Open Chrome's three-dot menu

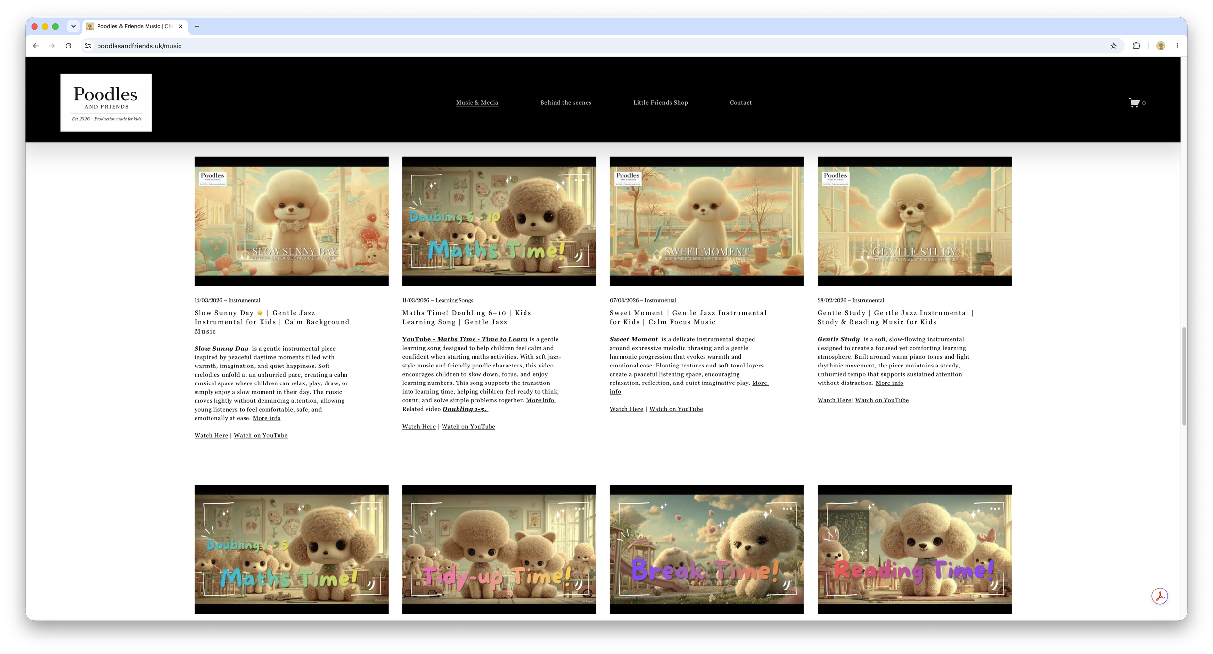coord(1177,46)
